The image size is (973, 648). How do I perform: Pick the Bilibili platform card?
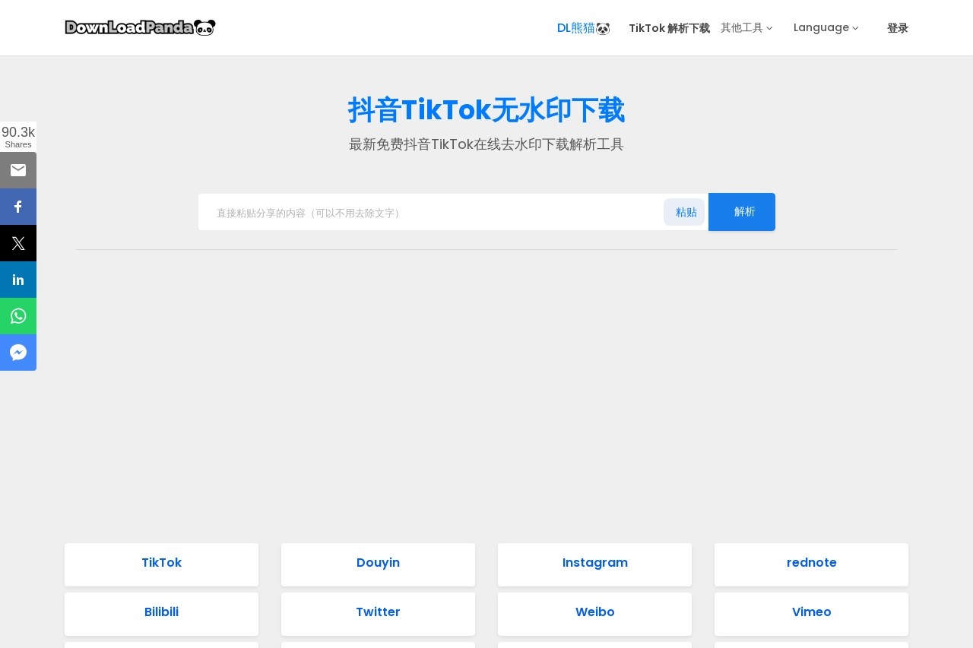(161, 613)
